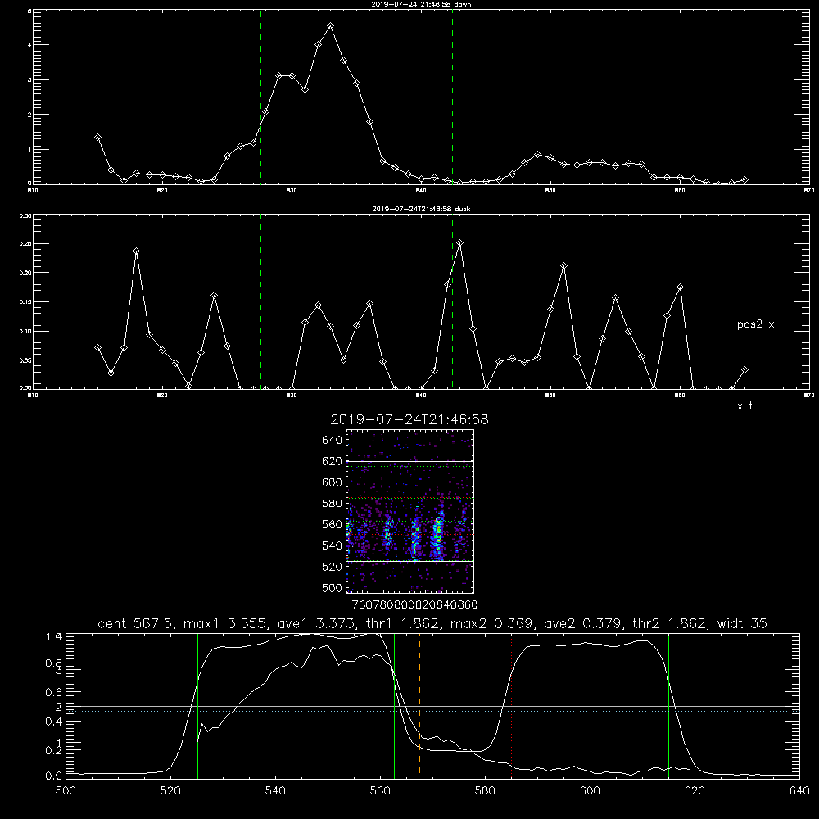The width and height of the screenshot is (819, 819).
Task: Click the last diamond data point of dusk plot
Action: coord(744,370)
